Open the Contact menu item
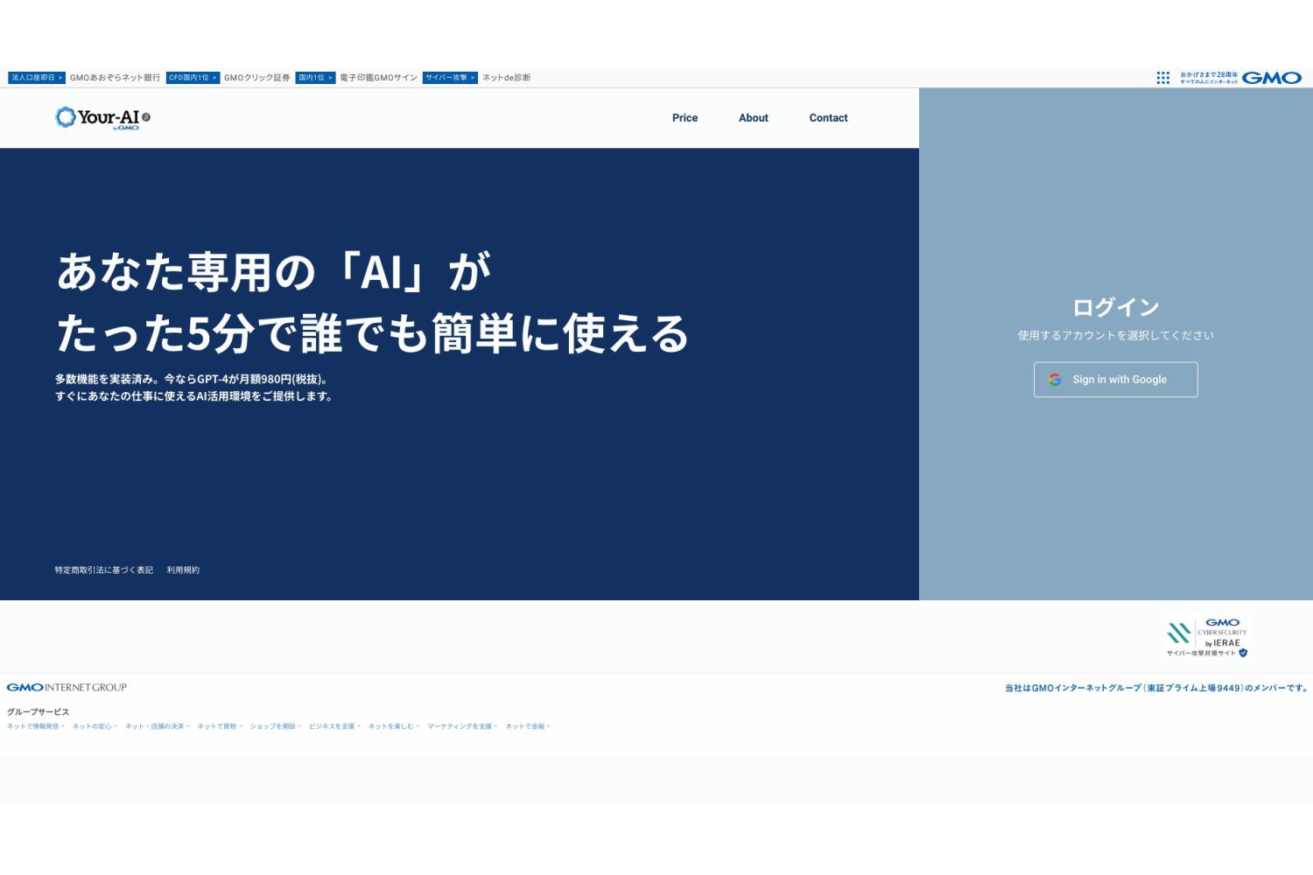Viewport: 1313px width, 875px height. click(x=828, y=118)
